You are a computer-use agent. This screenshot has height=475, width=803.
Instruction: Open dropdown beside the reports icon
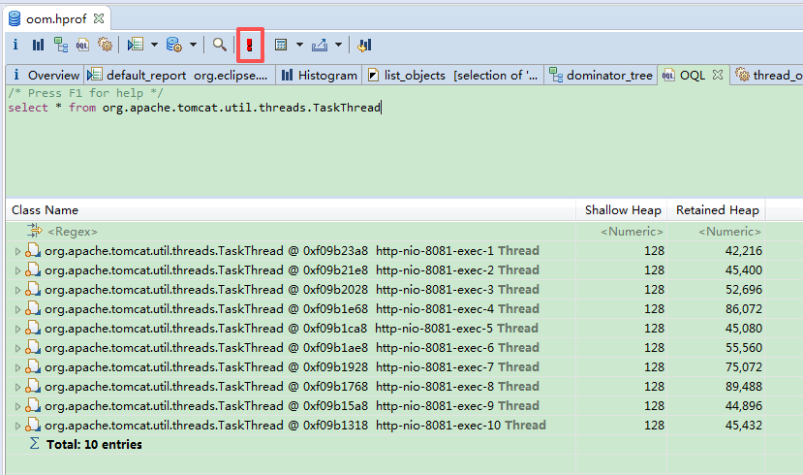click(x=154, y=46)
